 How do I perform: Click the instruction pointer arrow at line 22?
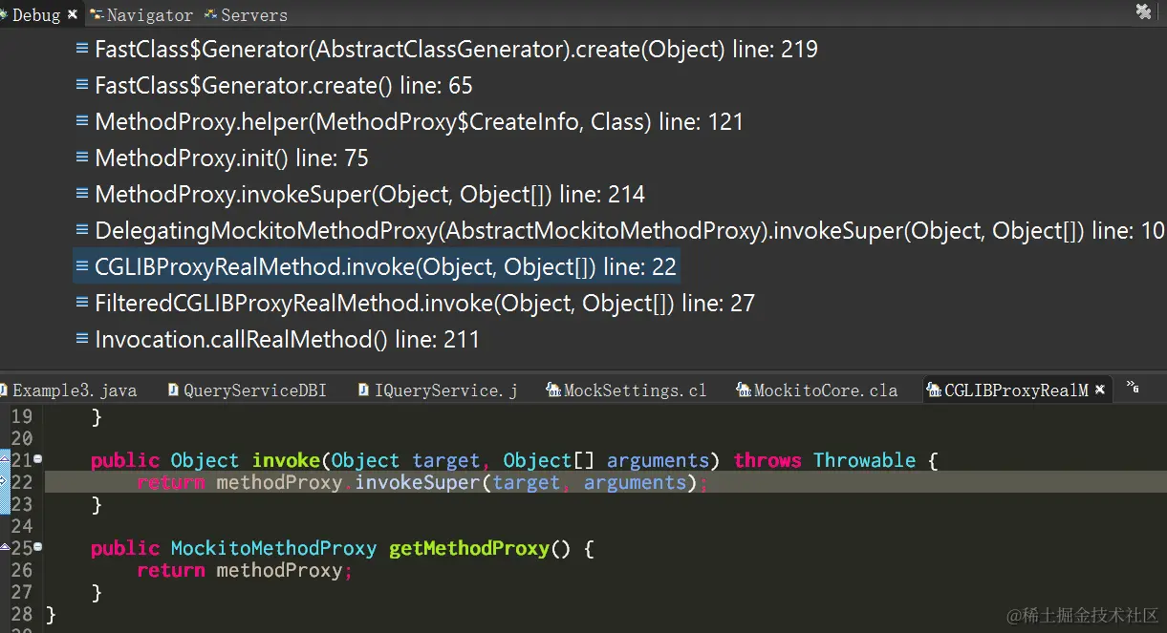tap(5, 482)
